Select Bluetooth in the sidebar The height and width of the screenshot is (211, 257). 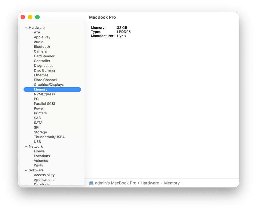tap(42, 47)
